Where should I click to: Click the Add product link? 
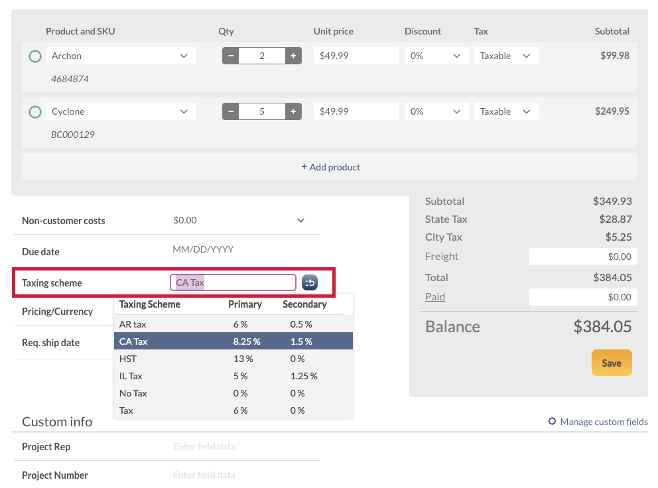[x=331, y=167]
